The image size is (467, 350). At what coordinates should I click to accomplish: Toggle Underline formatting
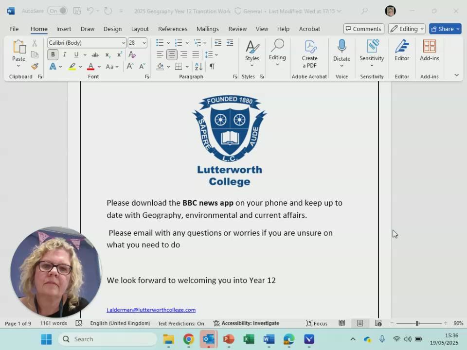tap(76, 54)
